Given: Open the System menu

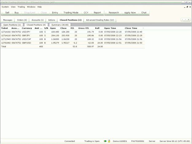Looking at the screenshot, I should (5, 7).
